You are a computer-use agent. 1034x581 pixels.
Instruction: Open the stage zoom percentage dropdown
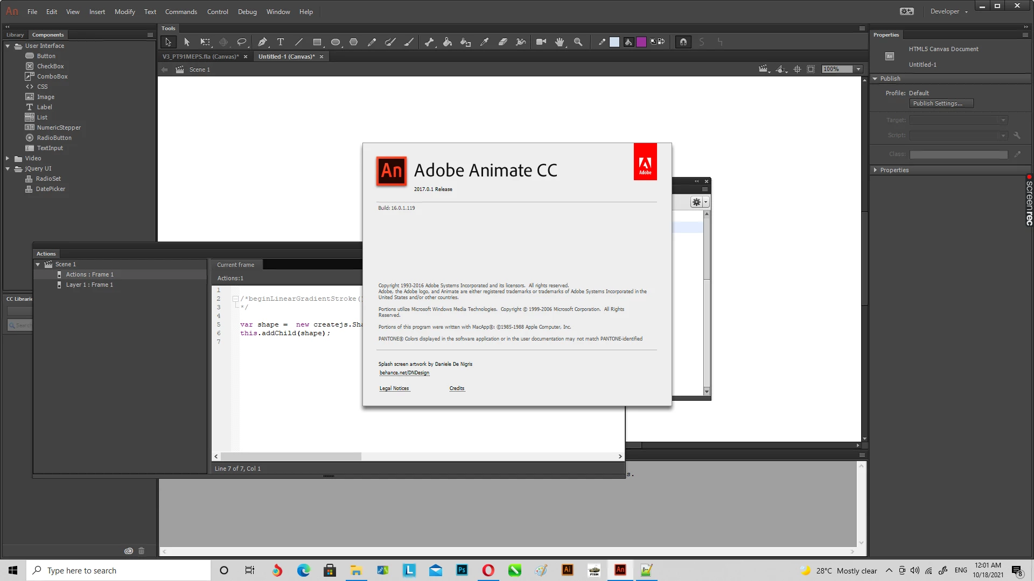tap(858, 69)
